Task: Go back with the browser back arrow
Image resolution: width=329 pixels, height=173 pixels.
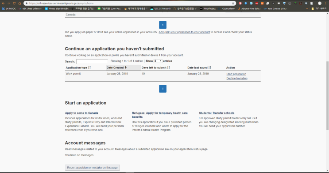Action: pos(3,3)
